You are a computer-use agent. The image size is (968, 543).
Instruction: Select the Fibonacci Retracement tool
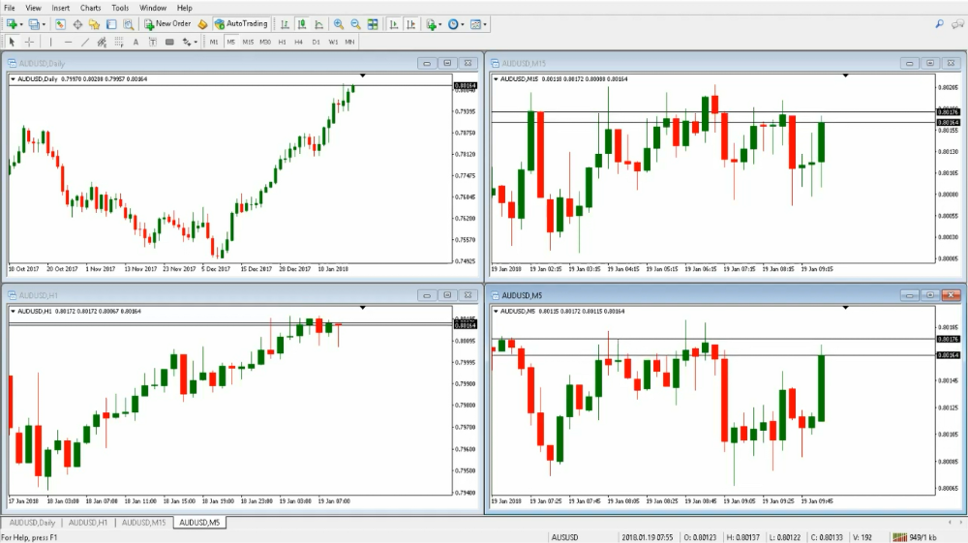[x=118, y=42]
